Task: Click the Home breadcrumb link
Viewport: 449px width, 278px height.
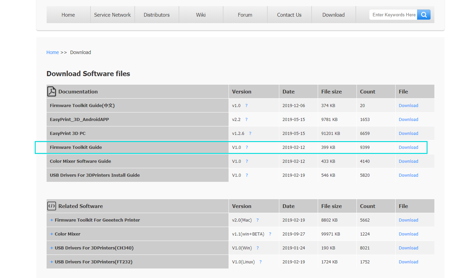Action: [52, 52]
